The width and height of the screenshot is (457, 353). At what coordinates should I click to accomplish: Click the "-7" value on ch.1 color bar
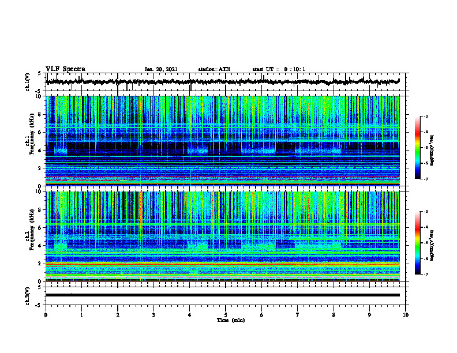click(x=426, y=179)
